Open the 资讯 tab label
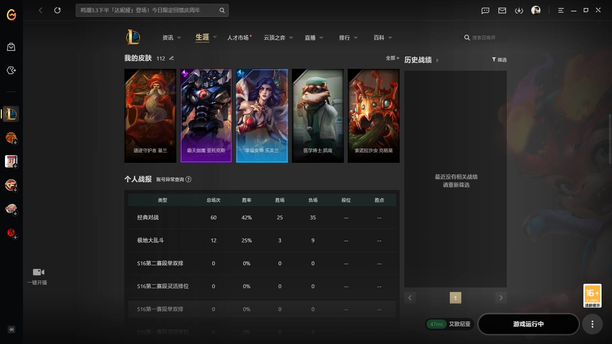 click(168, 37)
